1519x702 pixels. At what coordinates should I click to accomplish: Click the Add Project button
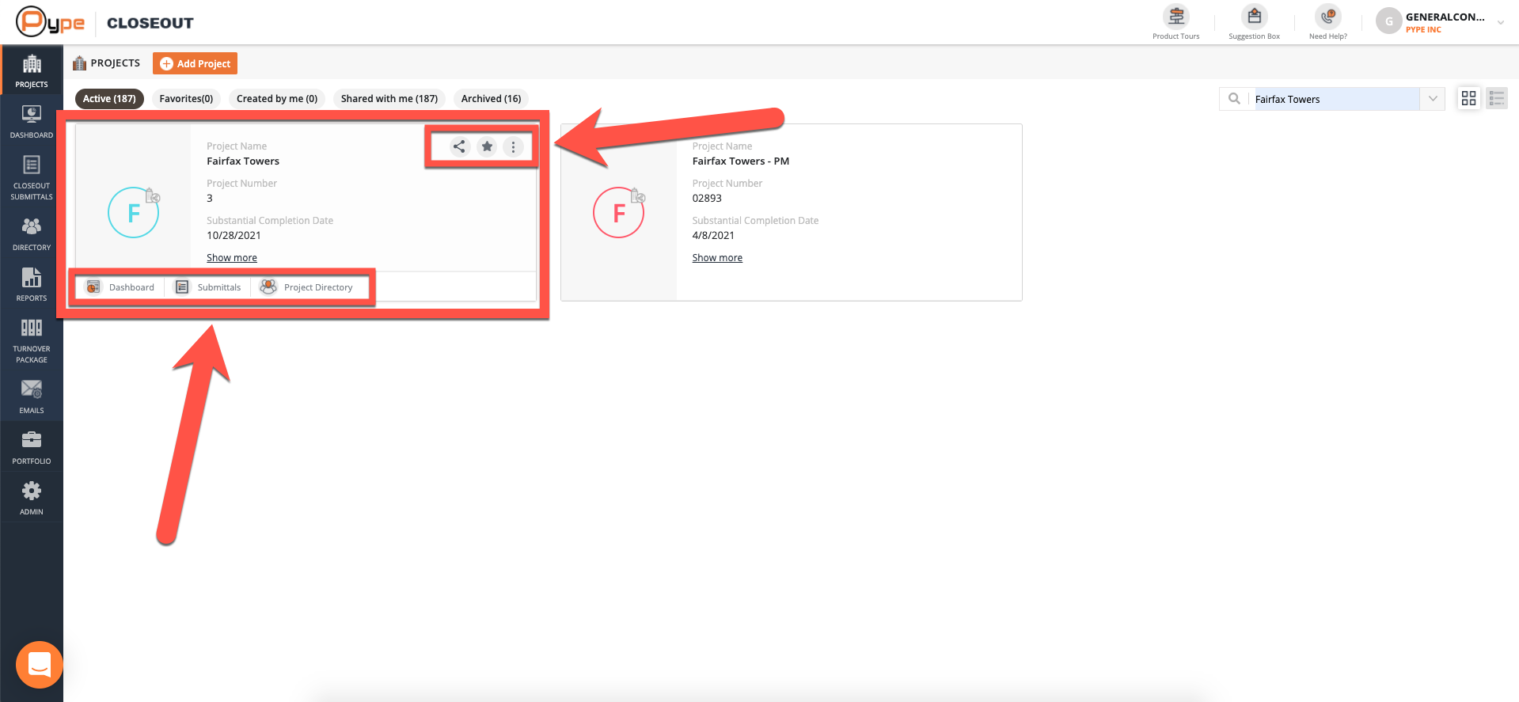coord(195,63)
